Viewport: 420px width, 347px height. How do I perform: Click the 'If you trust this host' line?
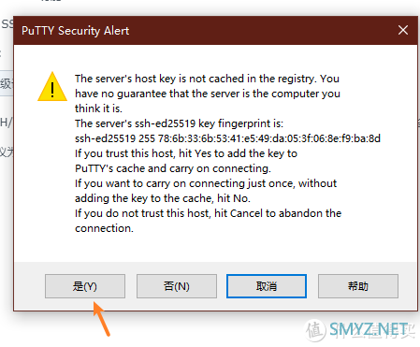pos(186,153)
